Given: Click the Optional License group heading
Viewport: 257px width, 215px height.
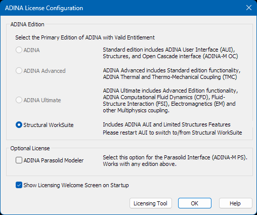Looking at the screenshot, I should pos(30,148).
